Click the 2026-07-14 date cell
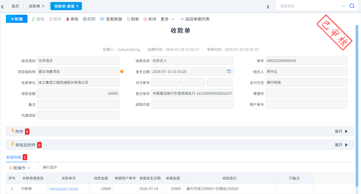Screen dimensions: 361x194 tap(150, 189)
